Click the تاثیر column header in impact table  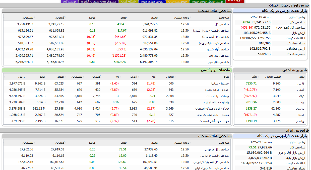[x=254, y=77]
